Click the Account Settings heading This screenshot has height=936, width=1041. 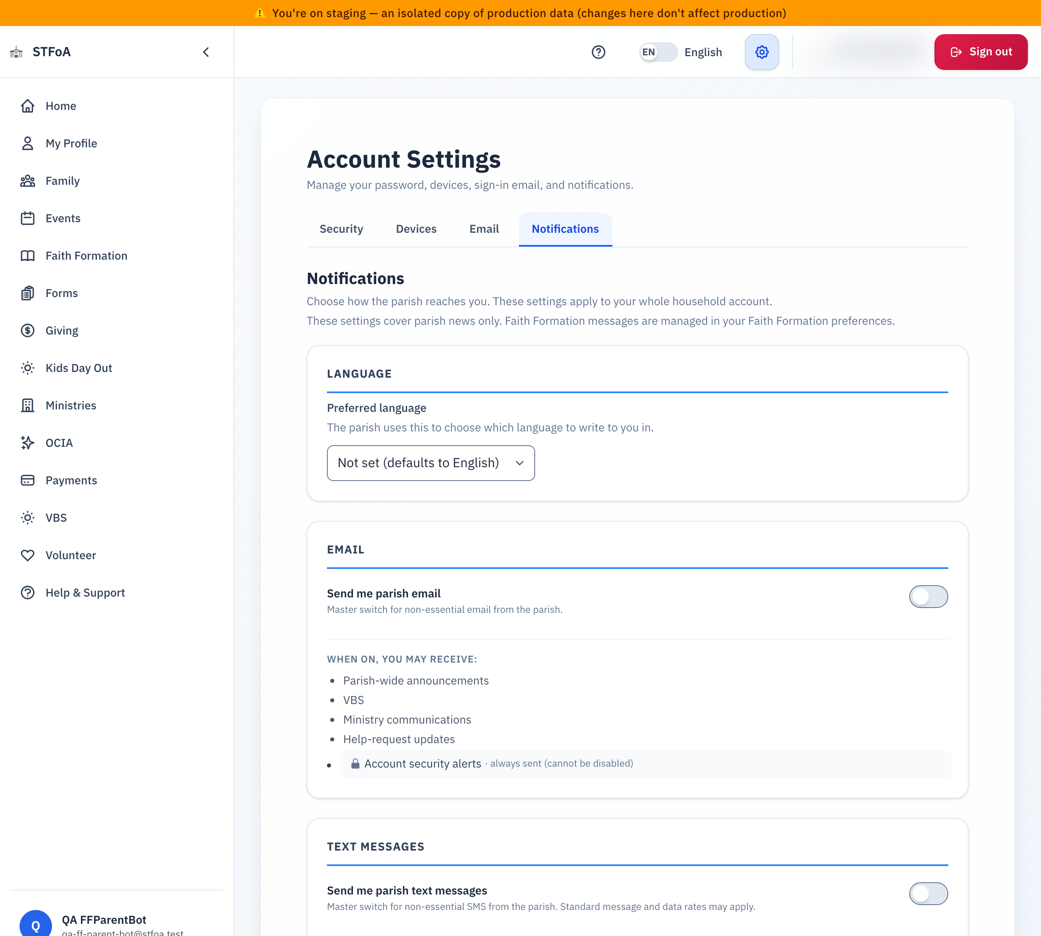point(403,159)
